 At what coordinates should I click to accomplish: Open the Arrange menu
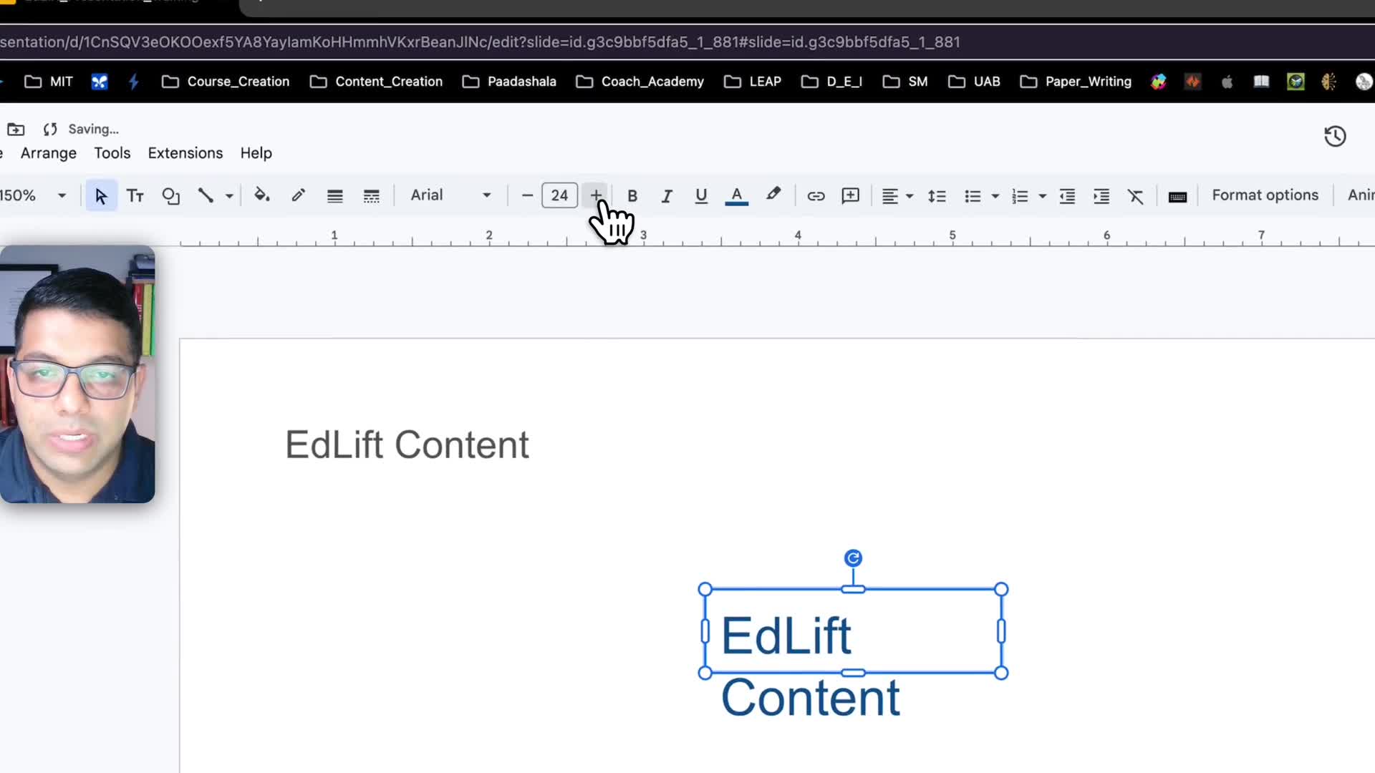[x=48, y=153]
